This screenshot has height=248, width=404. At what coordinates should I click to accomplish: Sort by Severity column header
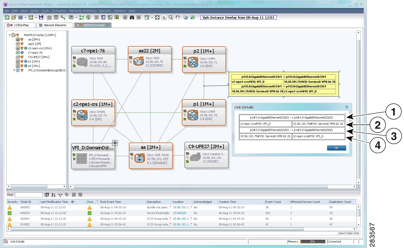click(12, 202)
